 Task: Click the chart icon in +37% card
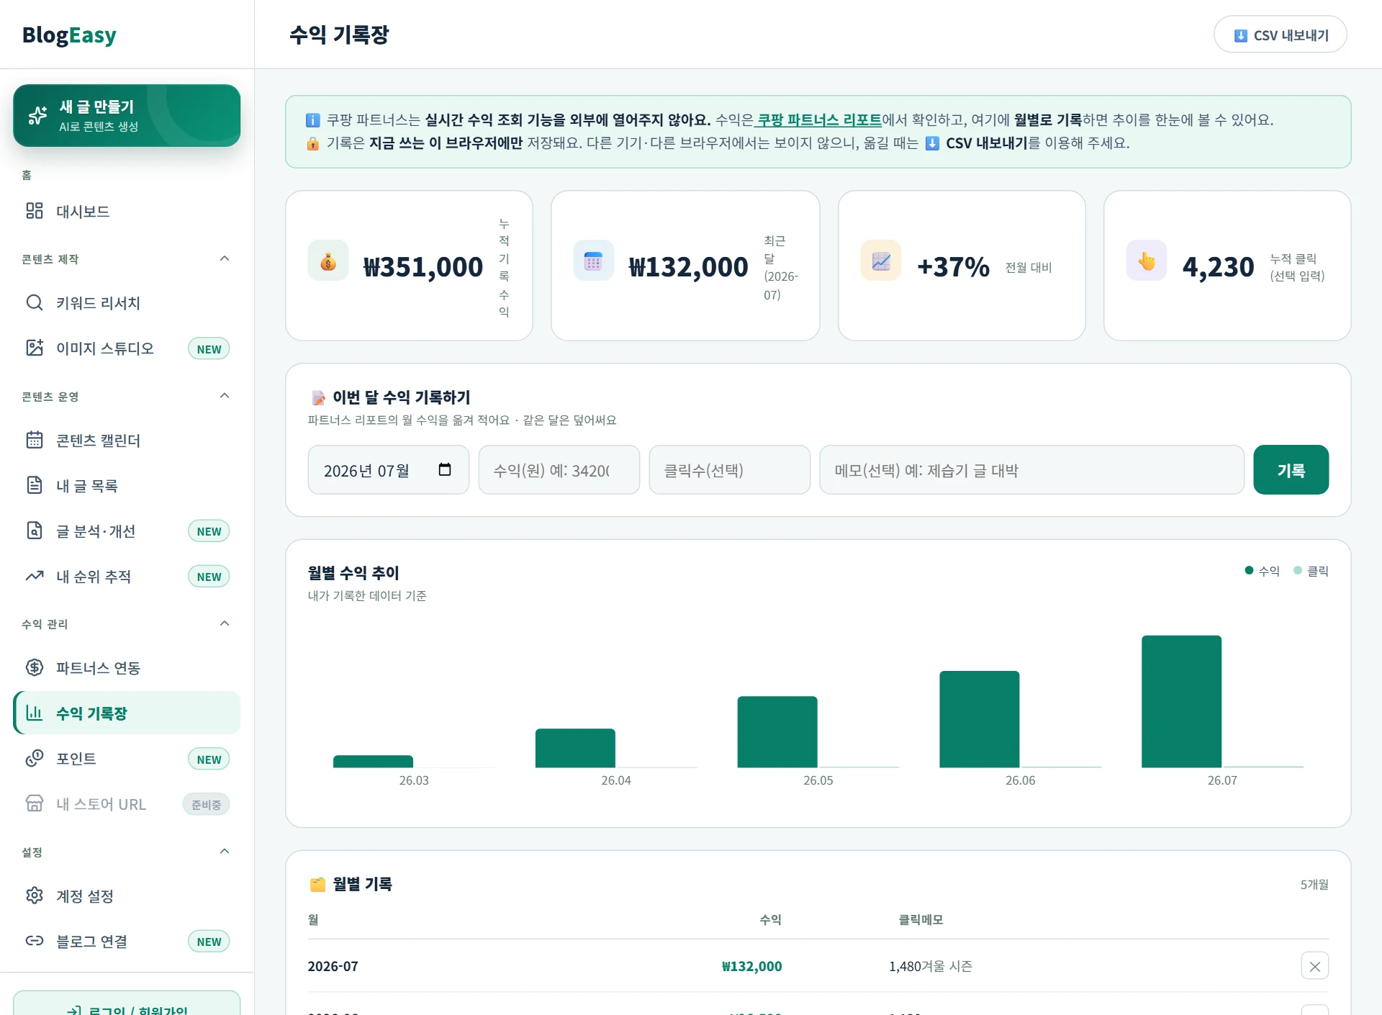(881, 261)
